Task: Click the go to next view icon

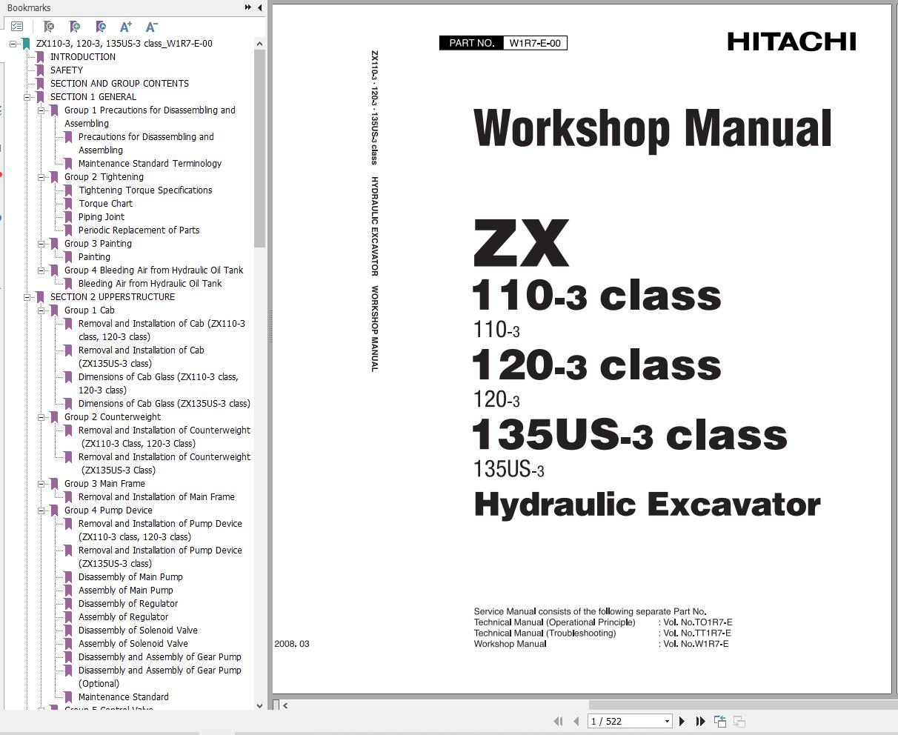Action: [x=739, y=721]
